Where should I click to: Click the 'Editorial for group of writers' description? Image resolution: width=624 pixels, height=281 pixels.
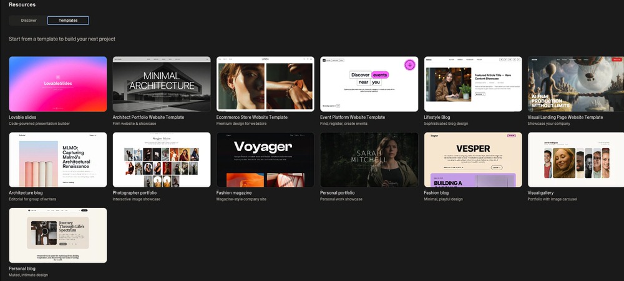(x=32, y=199)
